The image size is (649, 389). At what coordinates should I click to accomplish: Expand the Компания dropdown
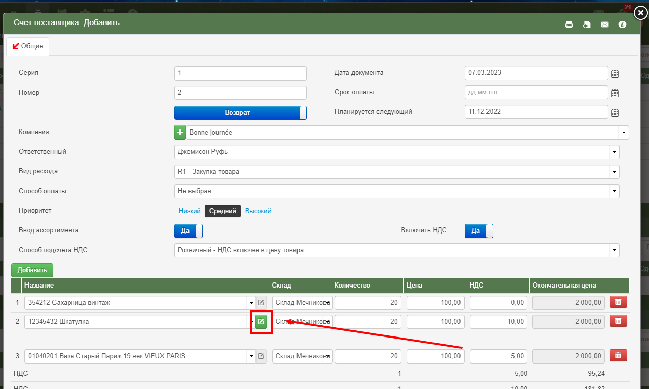(x=624, y=133)
